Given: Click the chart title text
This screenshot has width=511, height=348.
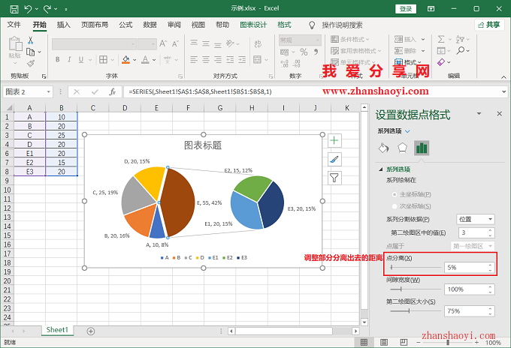Looking at the screenshot, I should pyautogui.click(x=203, y=145).
